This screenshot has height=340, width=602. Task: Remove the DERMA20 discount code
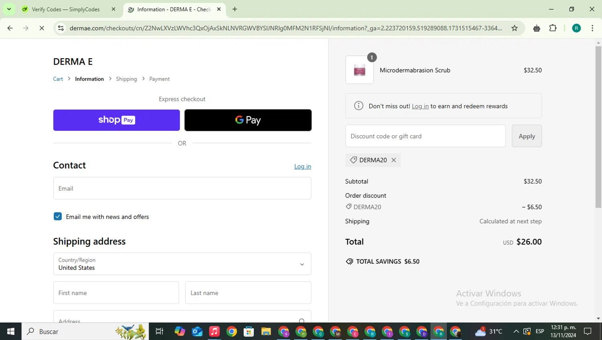tap(394, 160)
